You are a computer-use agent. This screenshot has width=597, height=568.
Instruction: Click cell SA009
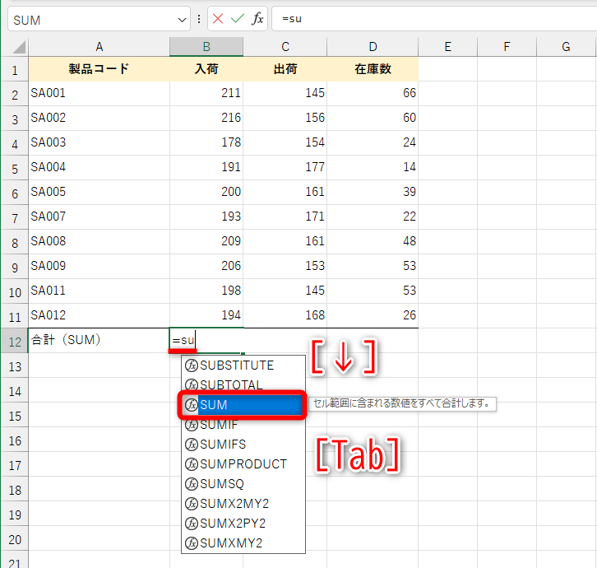[99, 266]
